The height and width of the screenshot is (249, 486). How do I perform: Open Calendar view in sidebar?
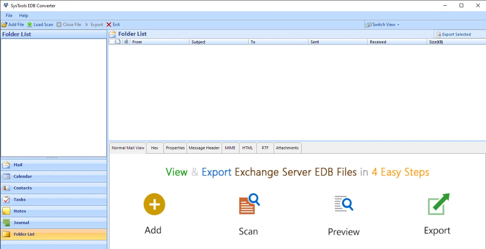click(x=22, y=176)
